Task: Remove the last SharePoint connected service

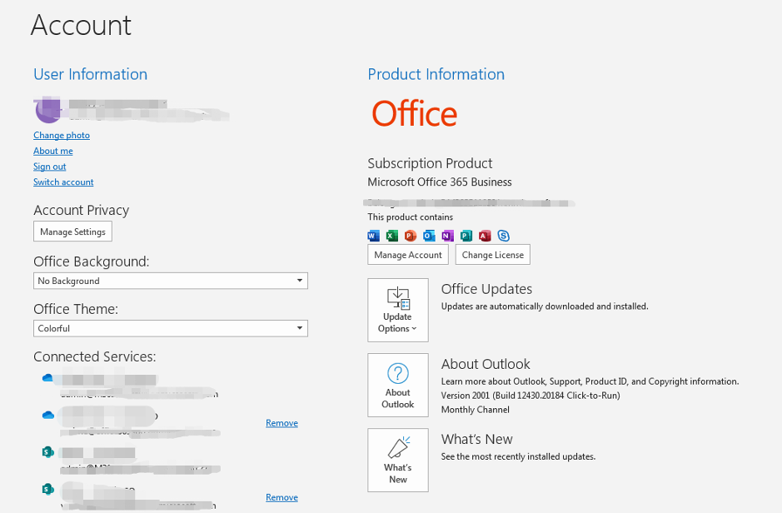Action: (281, 497)
